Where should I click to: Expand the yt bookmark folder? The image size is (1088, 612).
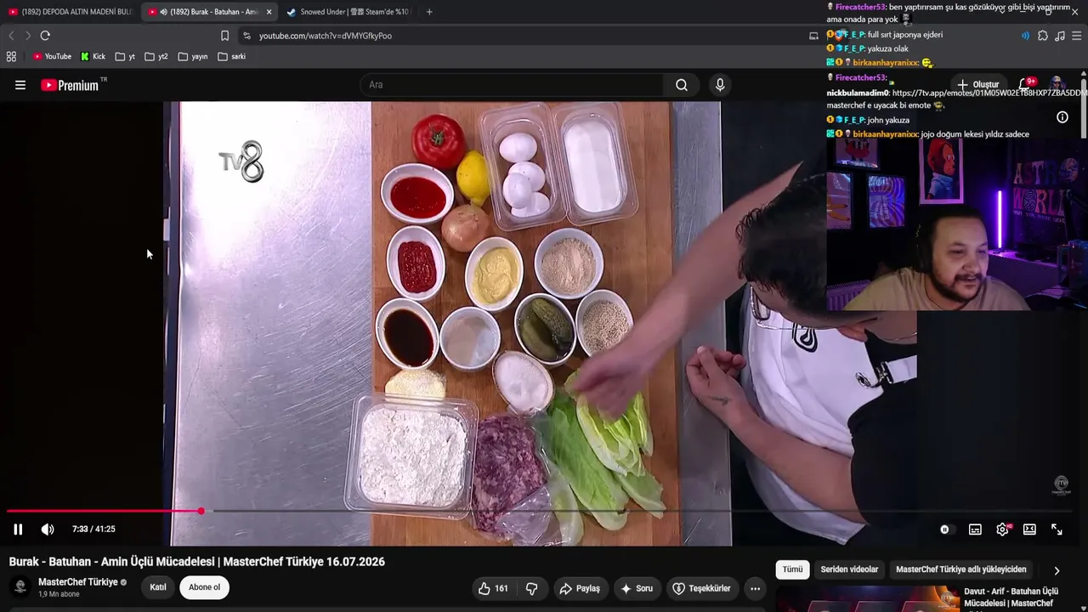pos(126,57)
